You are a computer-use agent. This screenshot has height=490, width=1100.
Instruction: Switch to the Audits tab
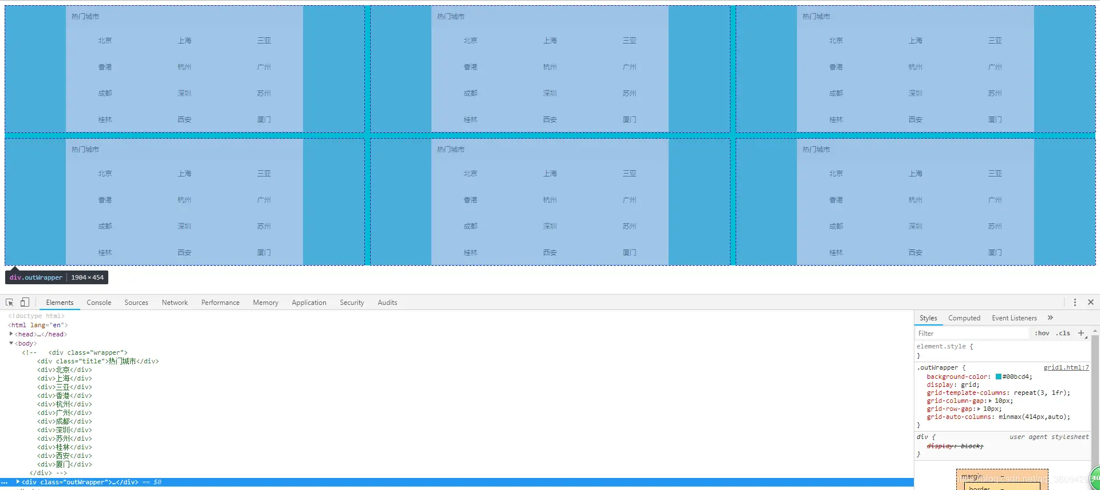[x=387, y=303]
